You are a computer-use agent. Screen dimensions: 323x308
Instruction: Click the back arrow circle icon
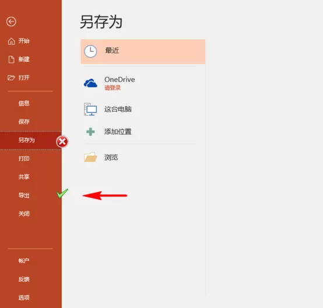click(11, 22)
